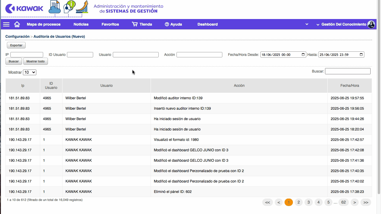This screenshot has width=381, height=214.
Task: Click the cloud document header icon
Action: [54, 7]
